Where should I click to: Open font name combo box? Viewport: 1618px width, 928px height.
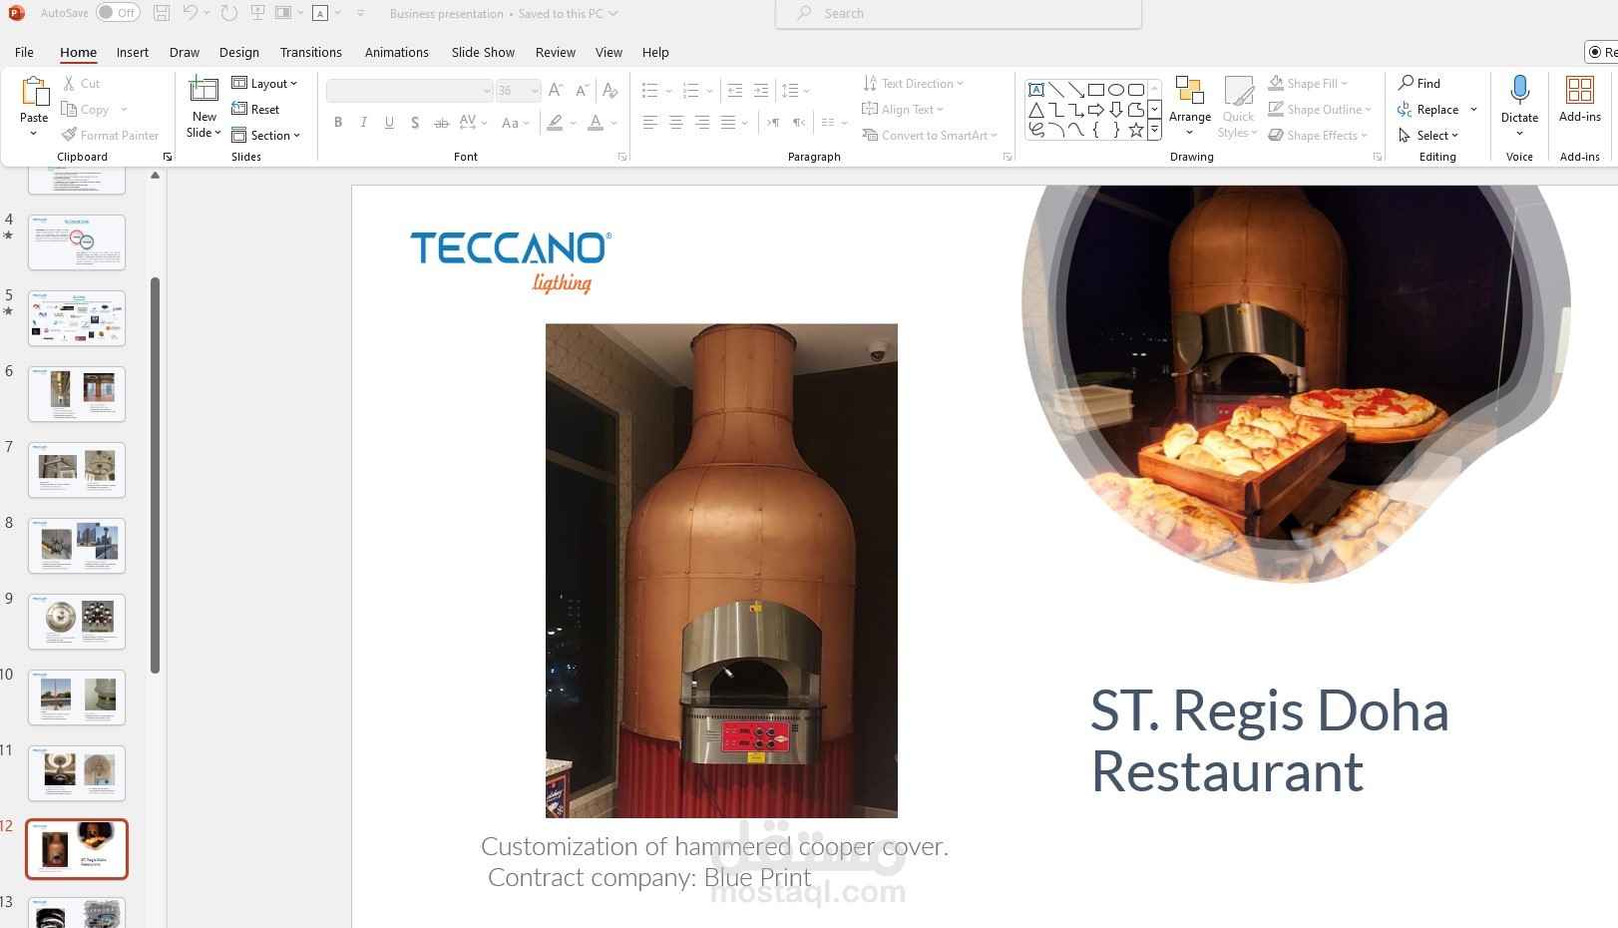[410, 91]
